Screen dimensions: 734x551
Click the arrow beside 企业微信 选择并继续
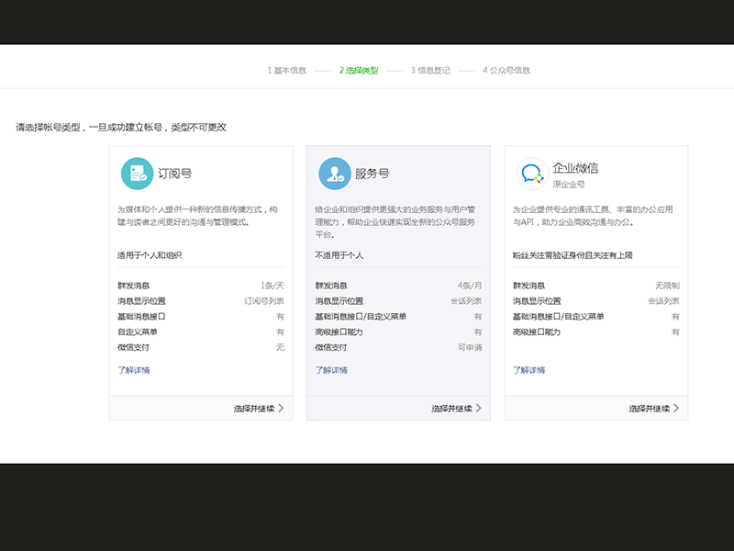[675, 406]
